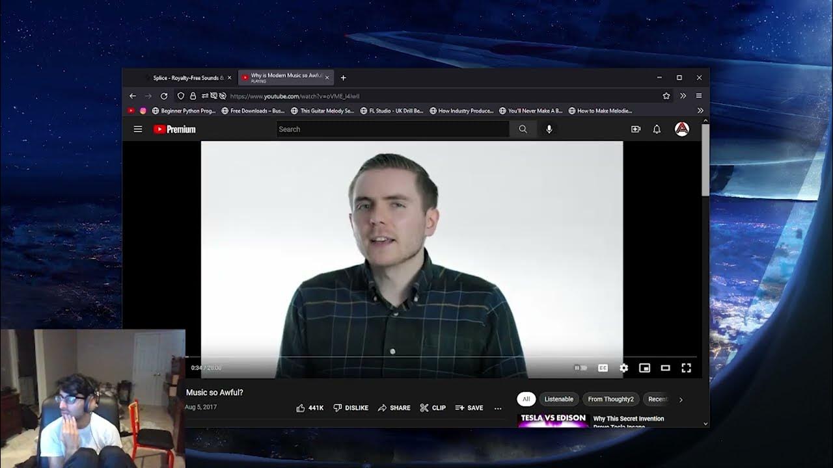Reload the page

click(164, 96)
